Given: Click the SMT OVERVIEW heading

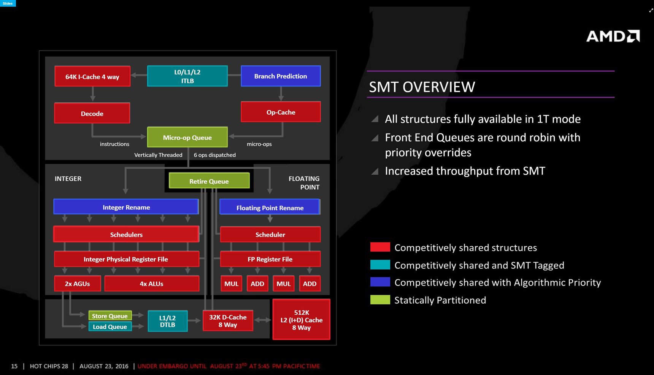Looking at the screenshot, I should point(422,87).
